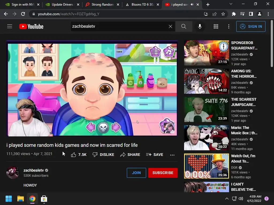Click the address bar URL
This screenshot has height=205, width=274.
[x=68, y=14]
